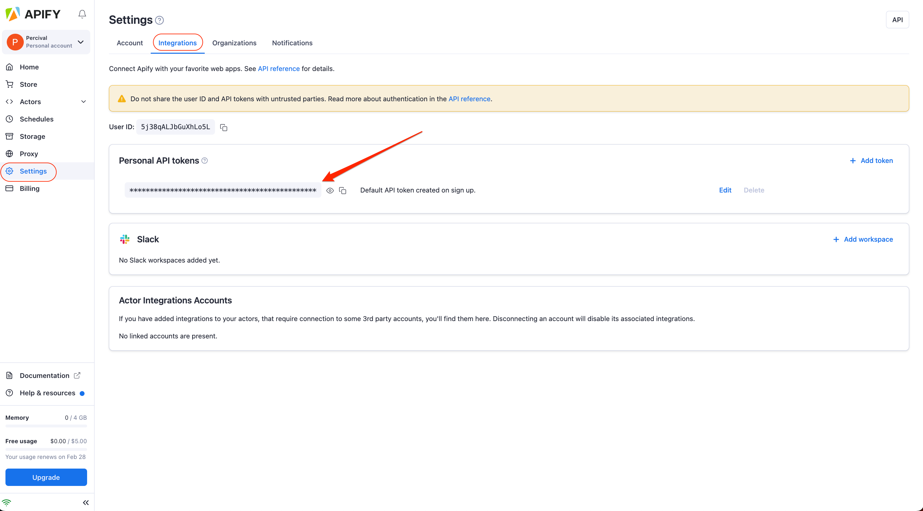Open Storage from the sidebar
Image resolution: width=923 pixels, height=511 pixels.
tap(32, 136)
